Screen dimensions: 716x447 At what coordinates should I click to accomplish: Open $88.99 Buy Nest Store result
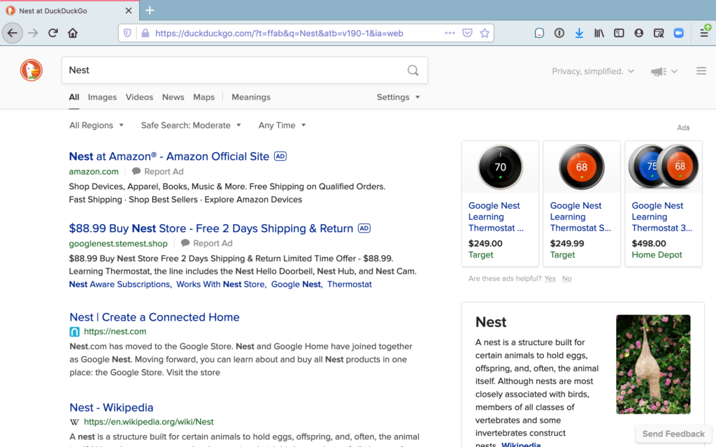pyautogui.click(x=211, y=228)
